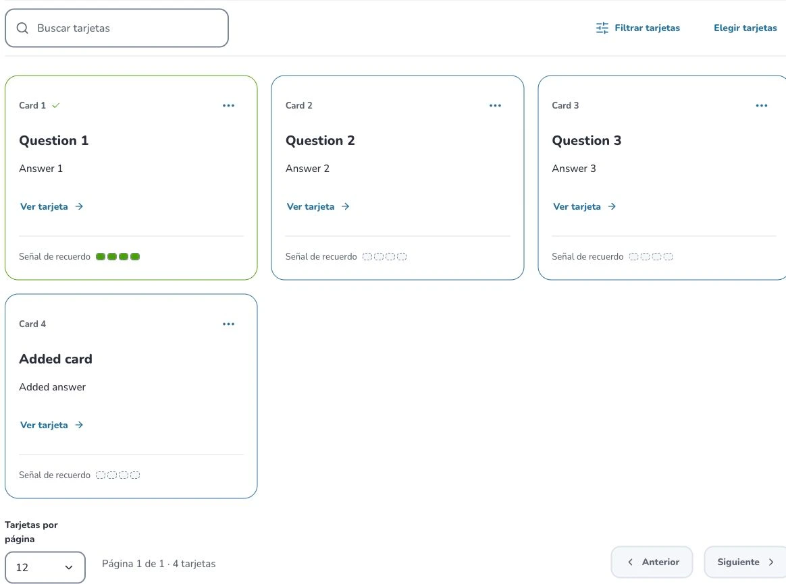Click Filtrar tarjetas
Image resolution: width=786 pixels, height=584 pixels.
pos(638,28)
